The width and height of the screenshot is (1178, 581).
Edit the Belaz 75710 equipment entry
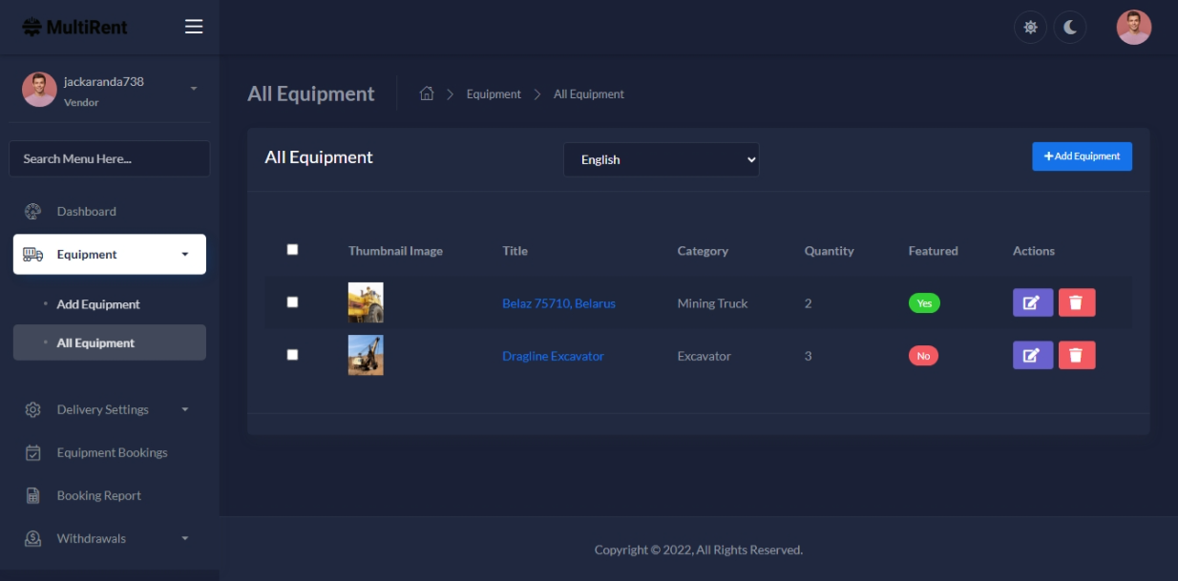(x=1032, y=302)
